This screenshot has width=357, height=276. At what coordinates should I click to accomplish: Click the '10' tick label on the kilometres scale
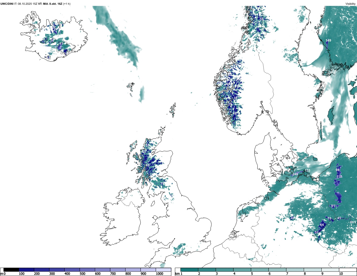(x=341, y=274)
